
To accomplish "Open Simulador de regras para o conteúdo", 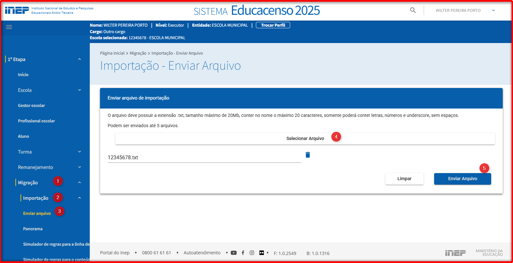I will (56, 259).
